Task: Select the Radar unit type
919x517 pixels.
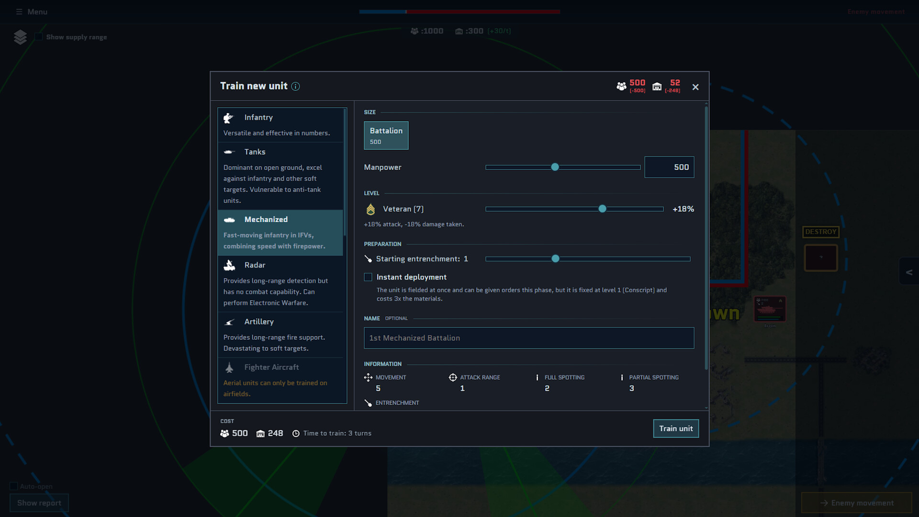Action: click(x=280, y=284)
